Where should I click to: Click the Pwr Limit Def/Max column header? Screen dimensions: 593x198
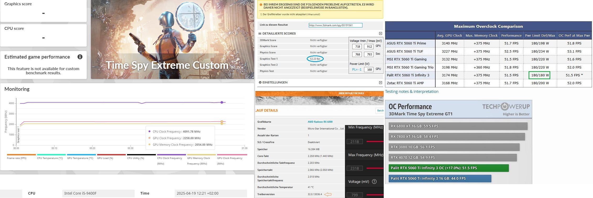click(x=540, y=35)
